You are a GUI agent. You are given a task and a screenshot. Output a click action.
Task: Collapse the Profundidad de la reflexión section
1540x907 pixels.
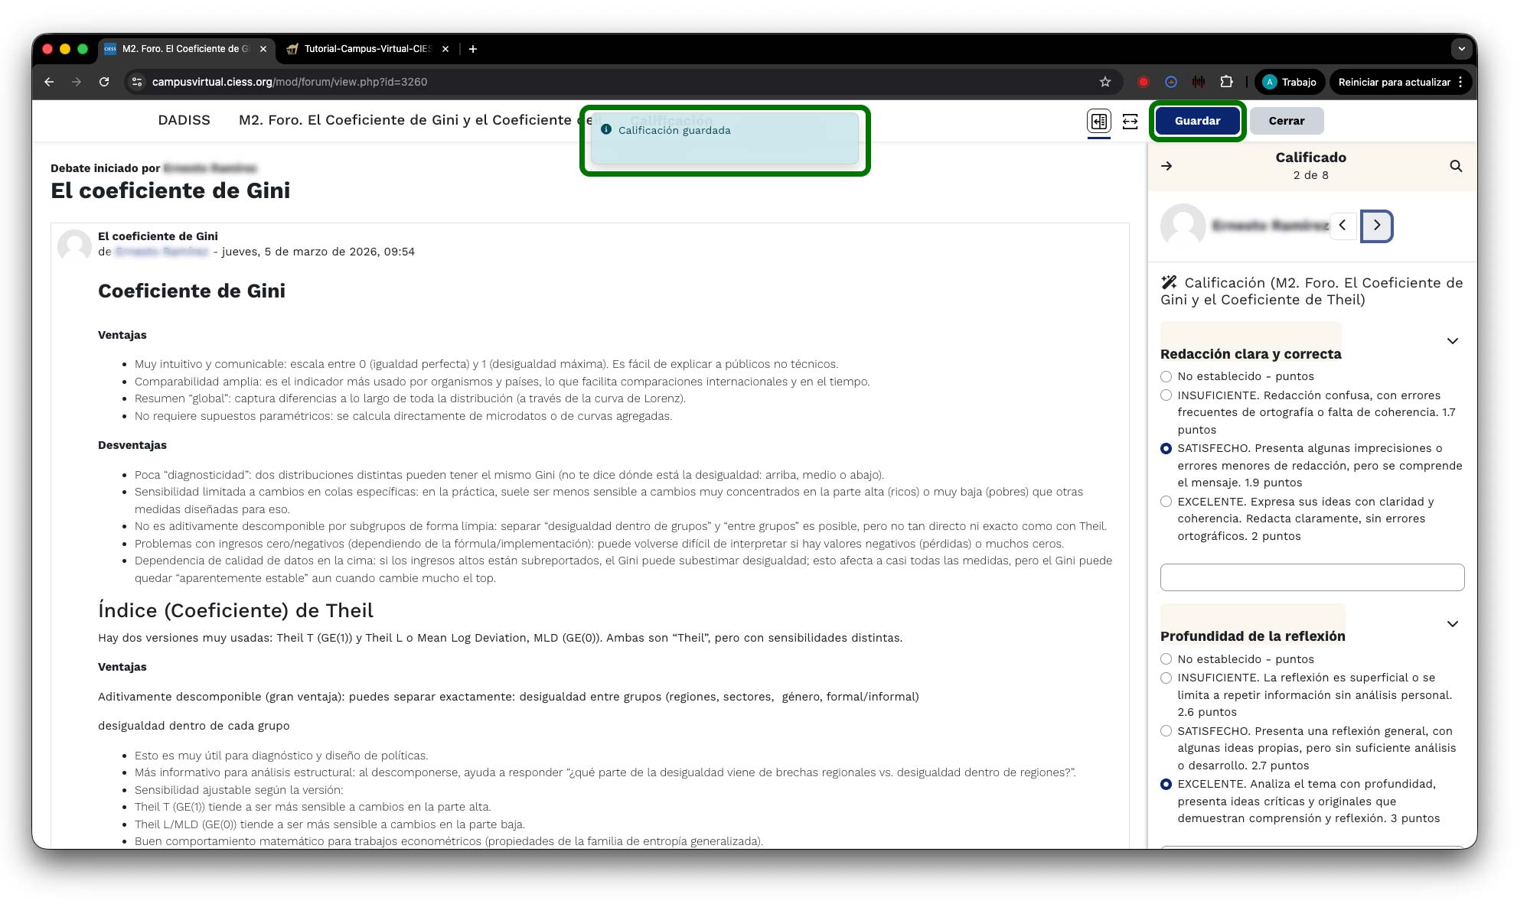pos(1452,624)
